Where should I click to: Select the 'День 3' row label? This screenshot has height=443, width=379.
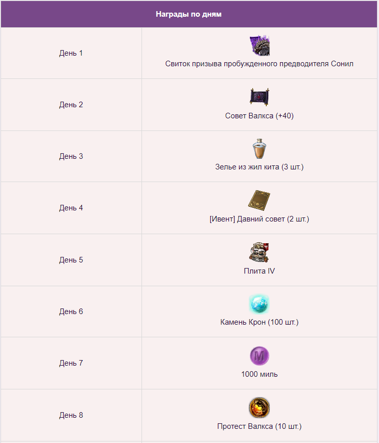(71, 156)
